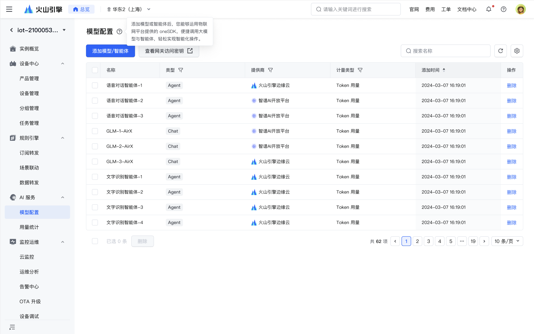The height and width of the screenshot is (334, 534).
Task: Click help icon next to 模型配置 title
Action: tap(120, 32)
